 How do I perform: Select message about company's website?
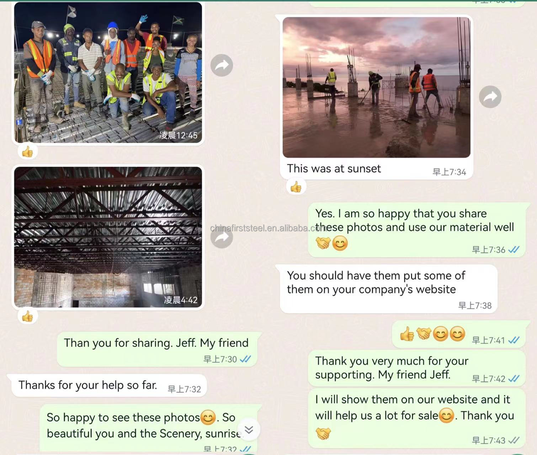pyautogui.click(x=389, y=289)
